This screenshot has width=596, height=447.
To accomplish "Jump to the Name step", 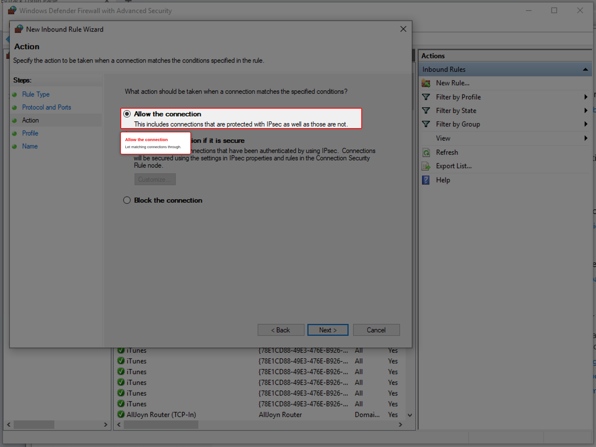I will [x=30, y=146].
